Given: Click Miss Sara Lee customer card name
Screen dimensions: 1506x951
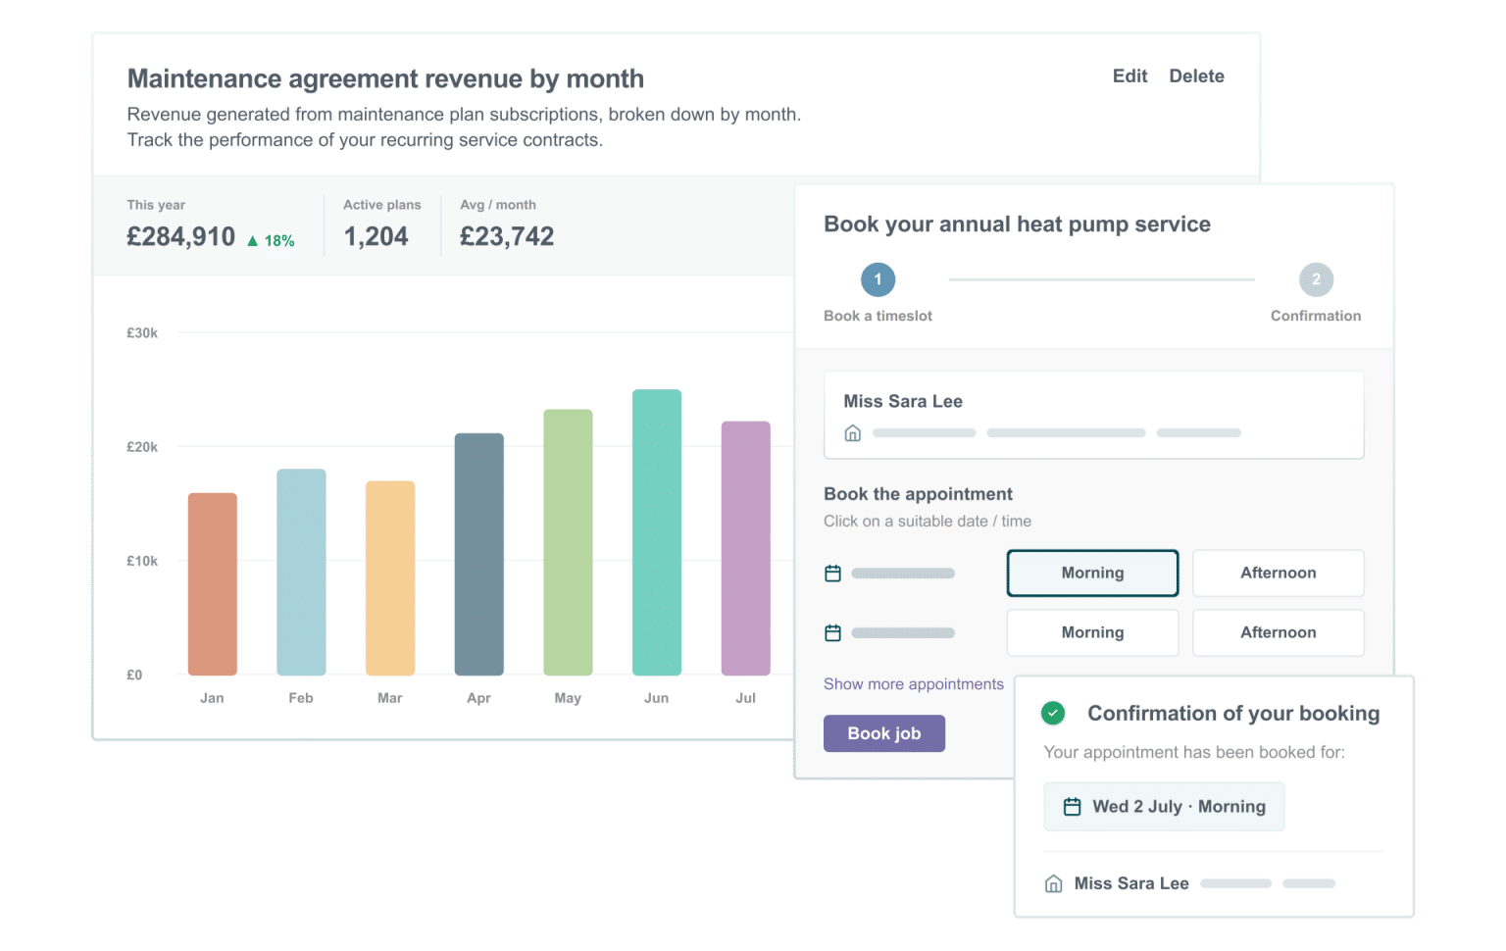Looking at the screenshot, I should [903, 401].
